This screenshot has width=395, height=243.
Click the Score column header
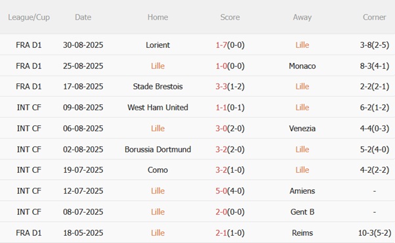230,17
